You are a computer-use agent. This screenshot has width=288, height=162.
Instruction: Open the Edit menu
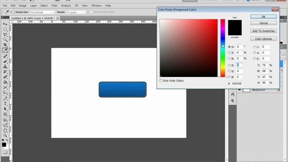pos(13,6)
